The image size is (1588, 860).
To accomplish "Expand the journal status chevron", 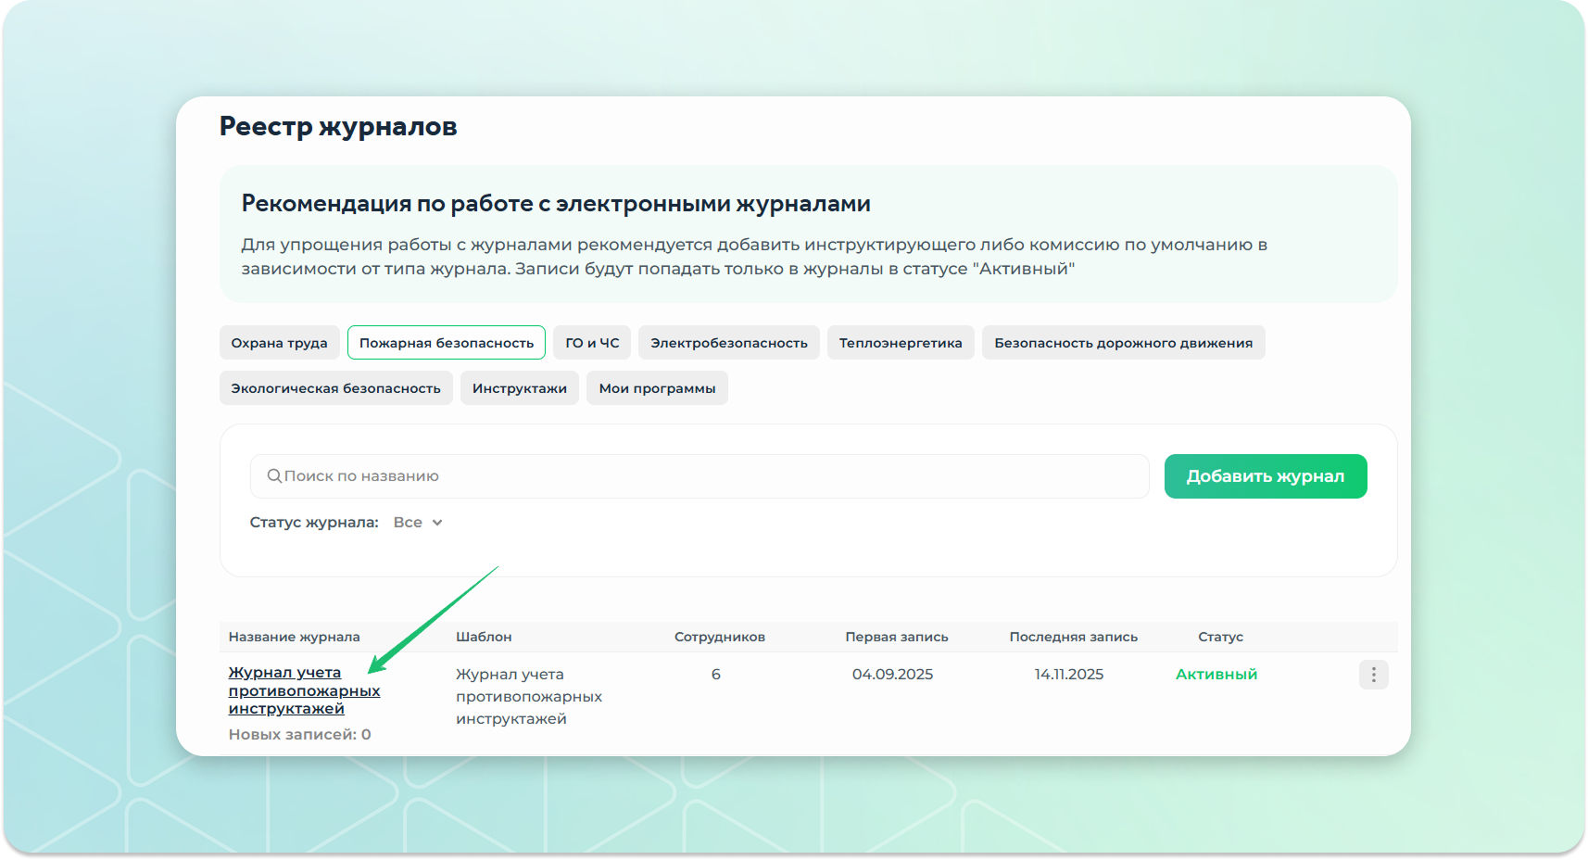I will [x=437, y=523].
